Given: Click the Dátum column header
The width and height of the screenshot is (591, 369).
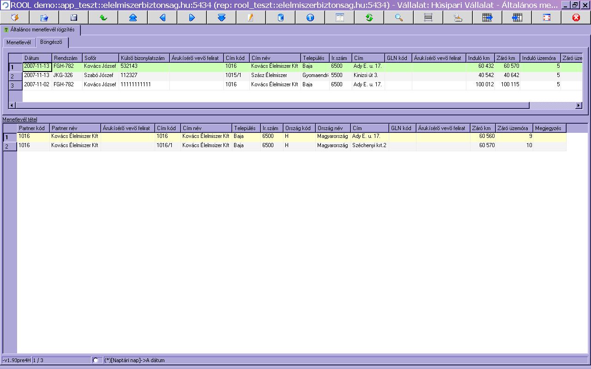Looking at the screenshot, I should [37, 58].
